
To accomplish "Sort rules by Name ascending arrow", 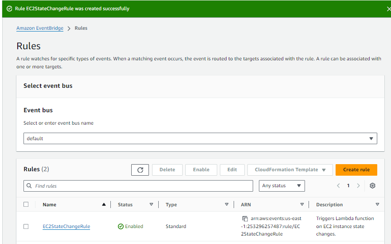I will (104, 205).
